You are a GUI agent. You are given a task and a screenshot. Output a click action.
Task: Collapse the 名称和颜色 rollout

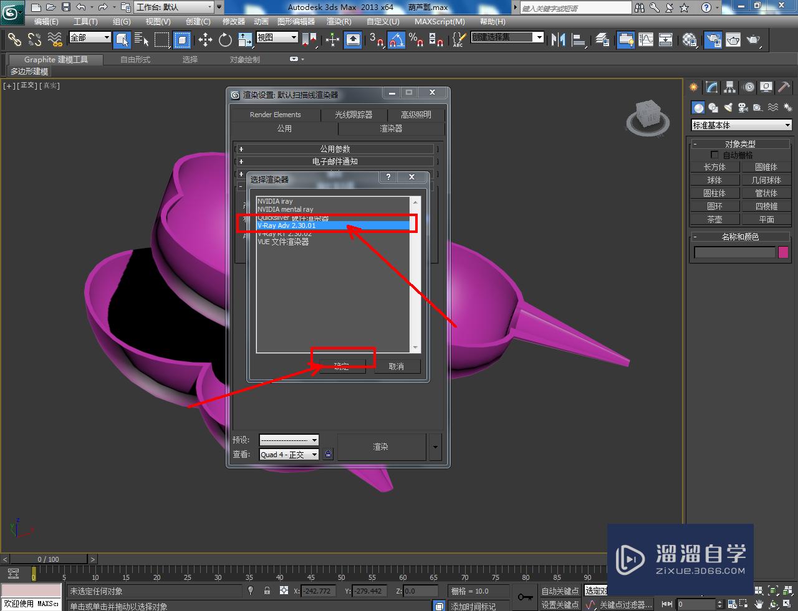(740, 237)
